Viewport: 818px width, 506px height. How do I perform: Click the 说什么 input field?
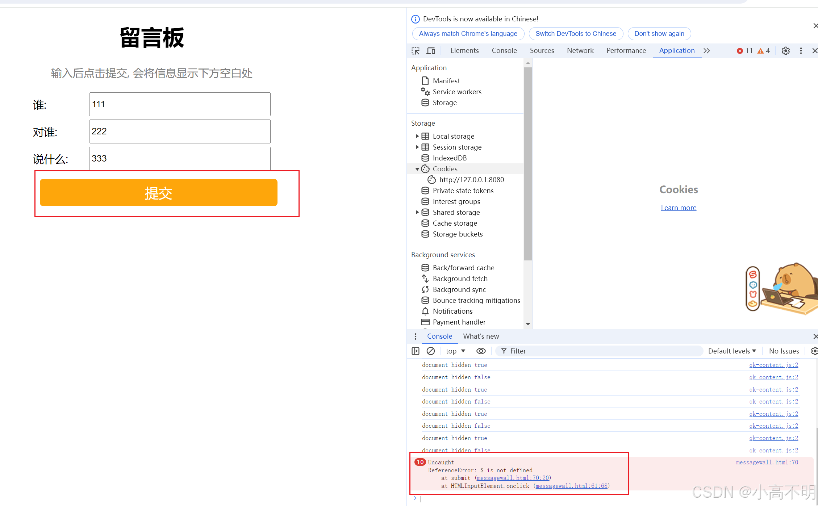coord(180,159)
